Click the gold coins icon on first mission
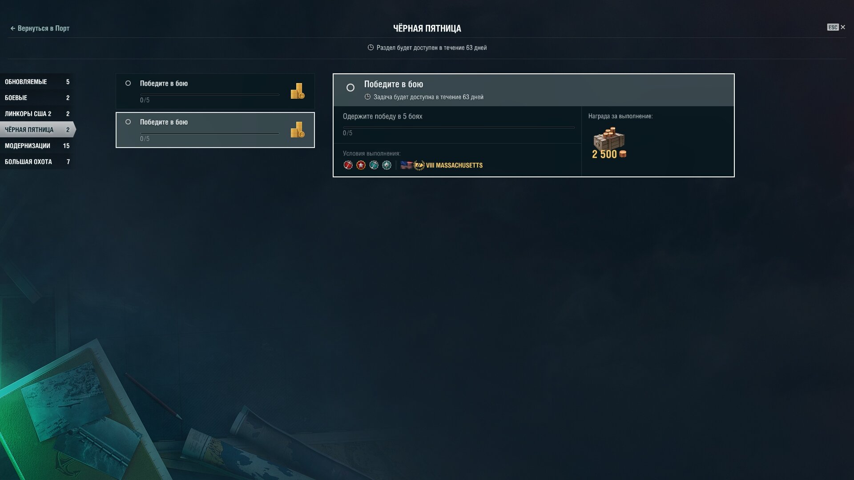 (298, 91)
